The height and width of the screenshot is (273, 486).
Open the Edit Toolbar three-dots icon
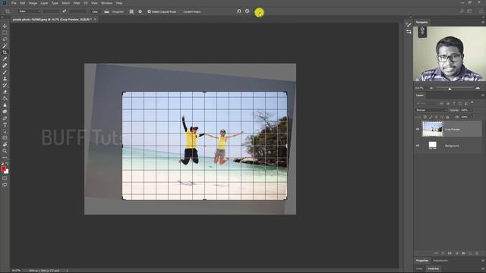pyautogui.click(x=5, y=158)
